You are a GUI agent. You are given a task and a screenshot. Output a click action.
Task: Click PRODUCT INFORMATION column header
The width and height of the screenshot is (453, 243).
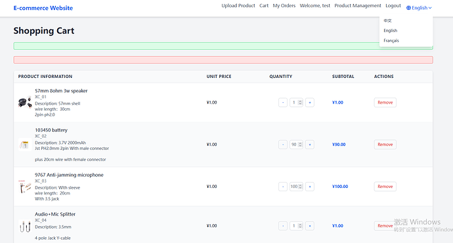pyautogui.click(x=45, y=77)
